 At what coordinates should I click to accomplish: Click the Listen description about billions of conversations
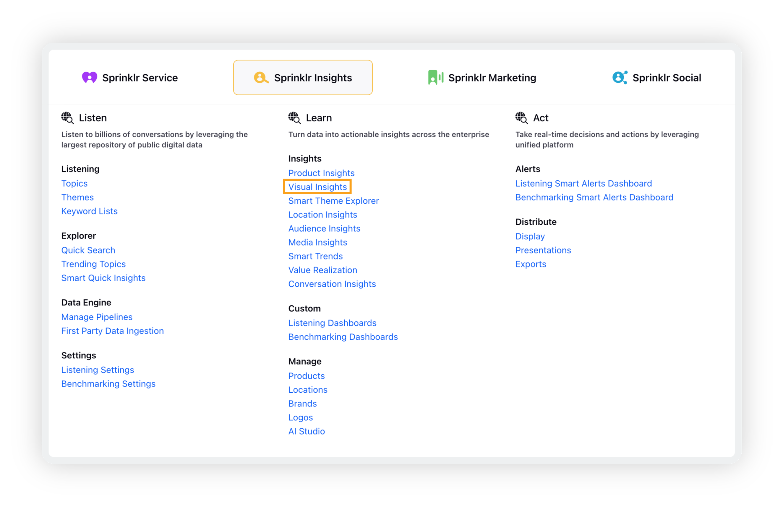155,140
